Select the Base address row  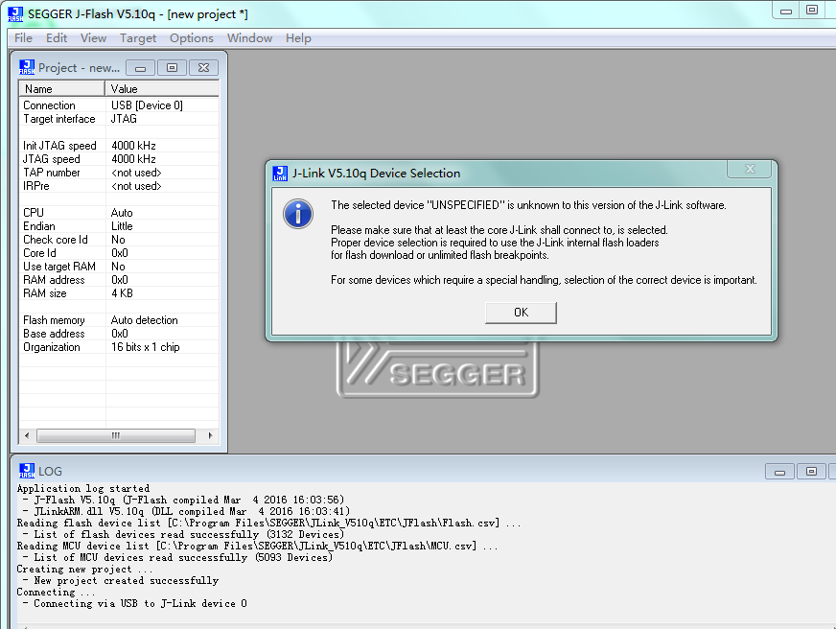click(x=119, y=334)
